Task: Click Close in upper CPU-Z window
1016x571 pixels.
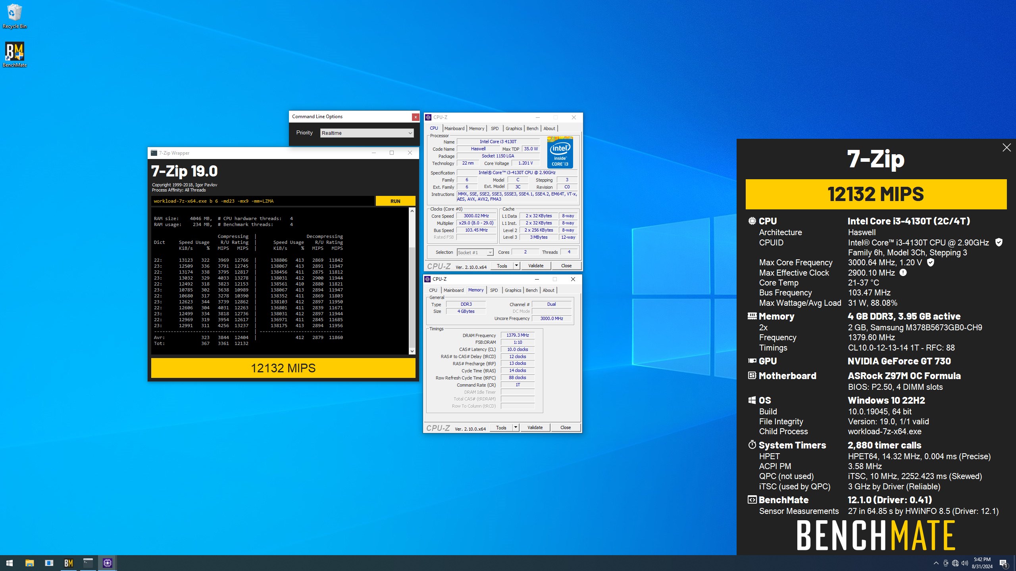Action: (566, 266)
